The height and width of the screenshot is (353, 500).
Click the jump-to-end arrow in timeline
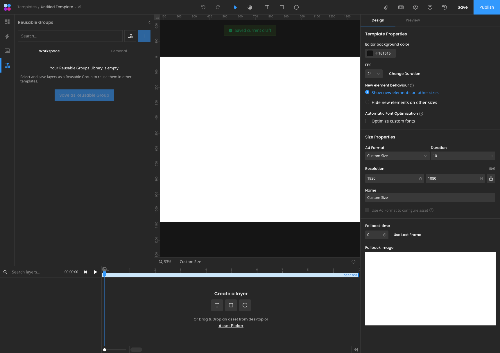(x=356, y=350)
